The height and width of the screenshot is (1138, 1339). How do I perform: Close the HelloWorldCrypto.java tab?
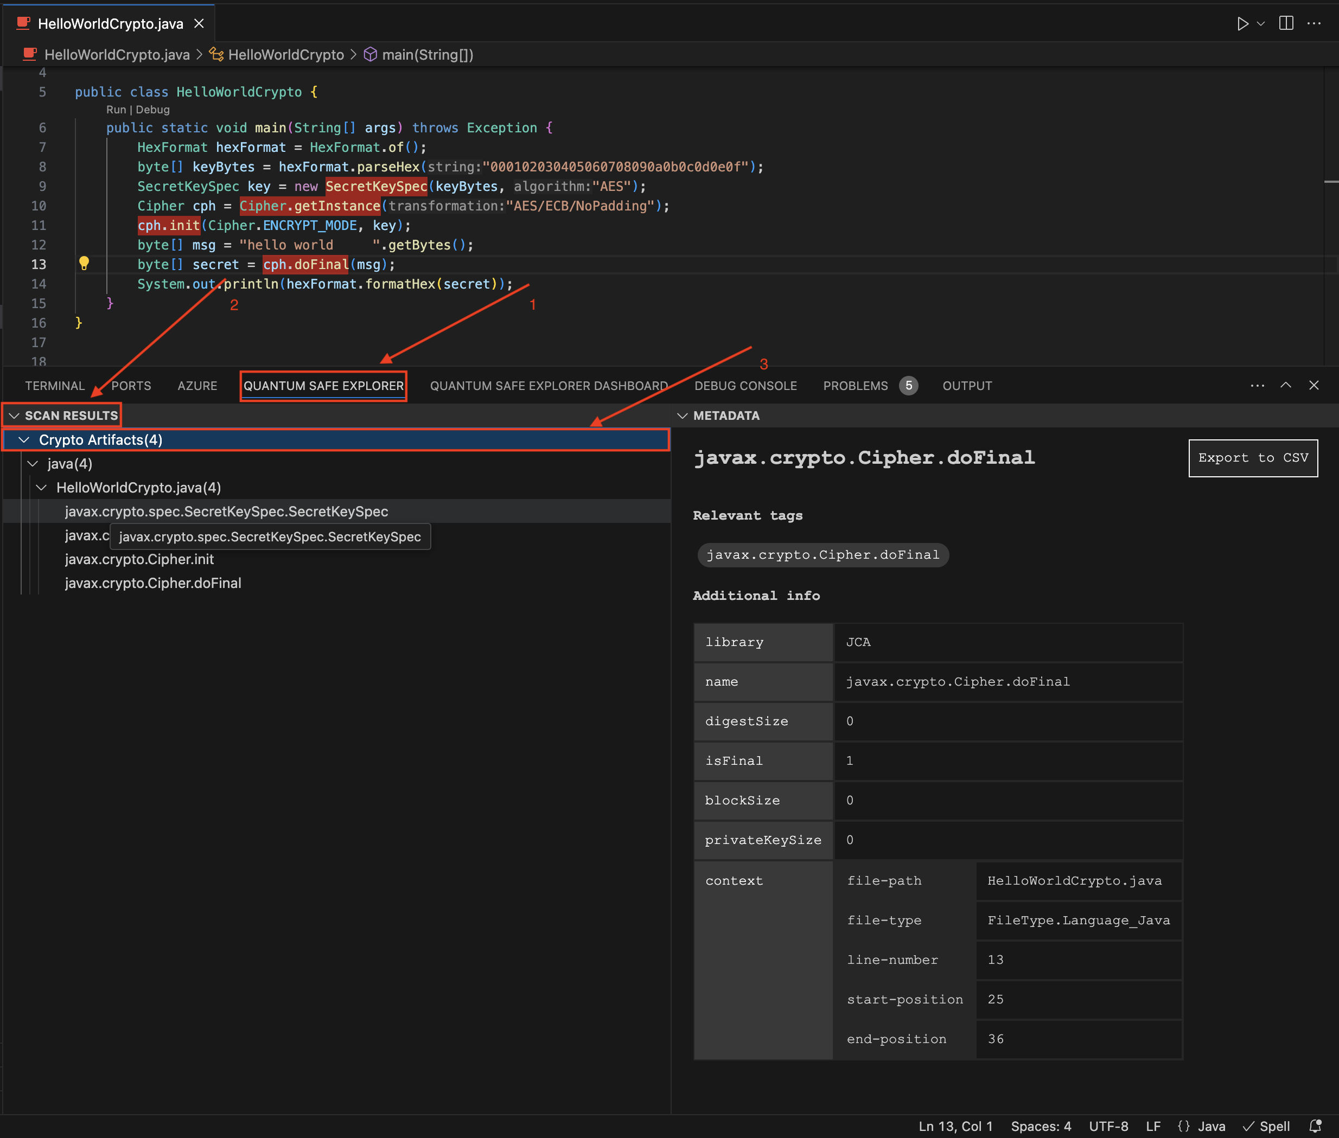coord(200,24)
